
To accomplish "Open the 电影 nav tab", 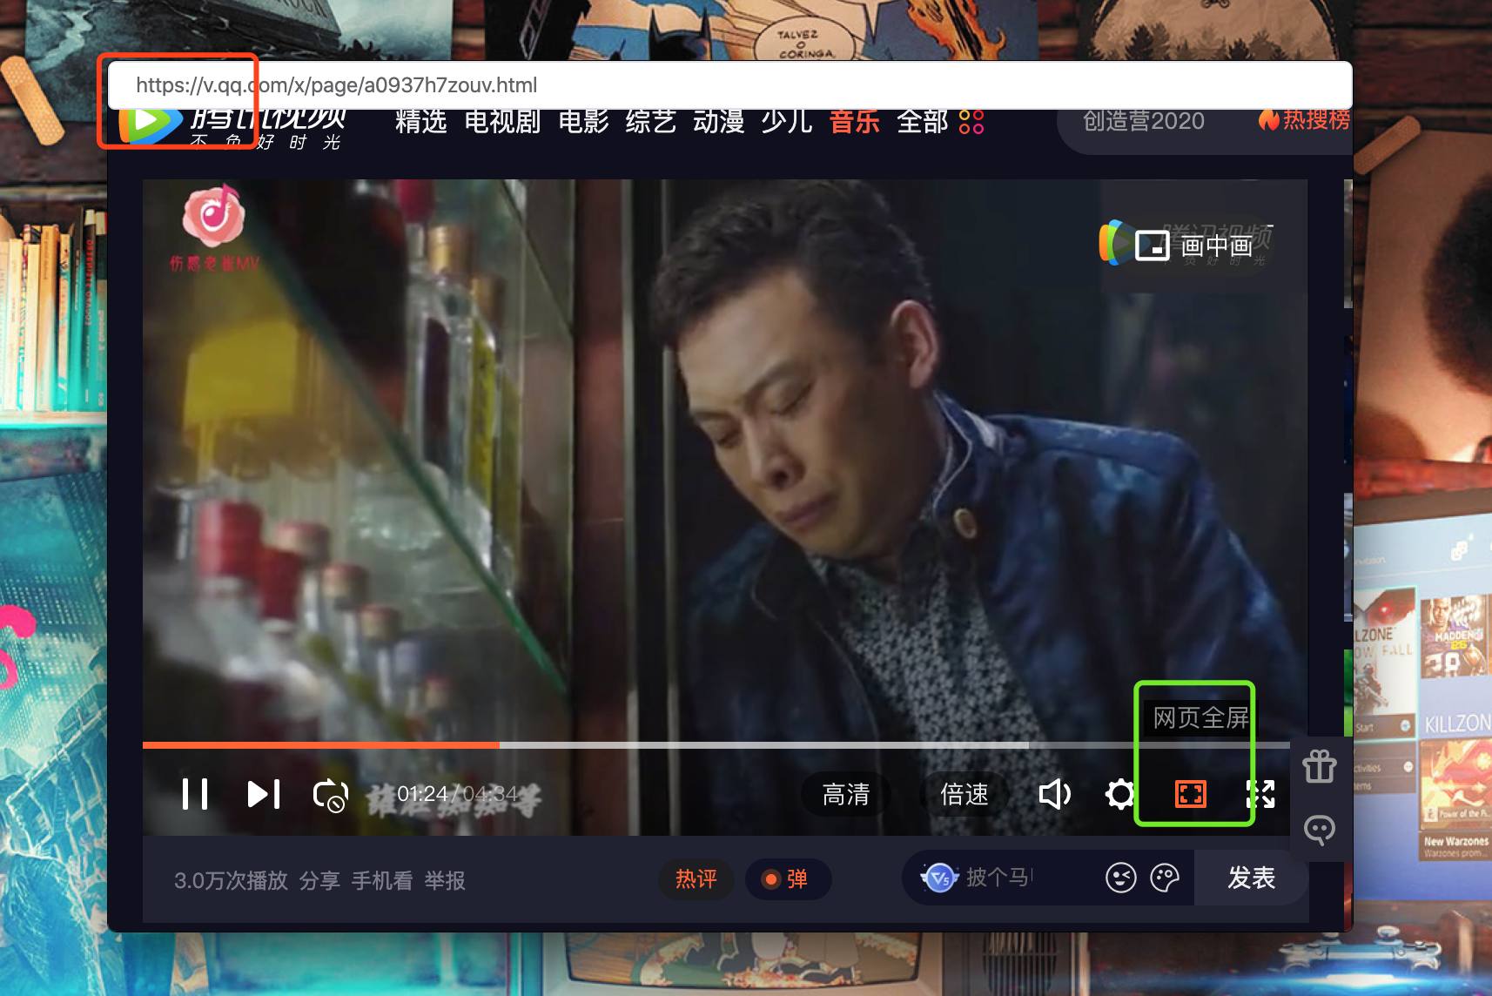I will click(x=583, y=121).
